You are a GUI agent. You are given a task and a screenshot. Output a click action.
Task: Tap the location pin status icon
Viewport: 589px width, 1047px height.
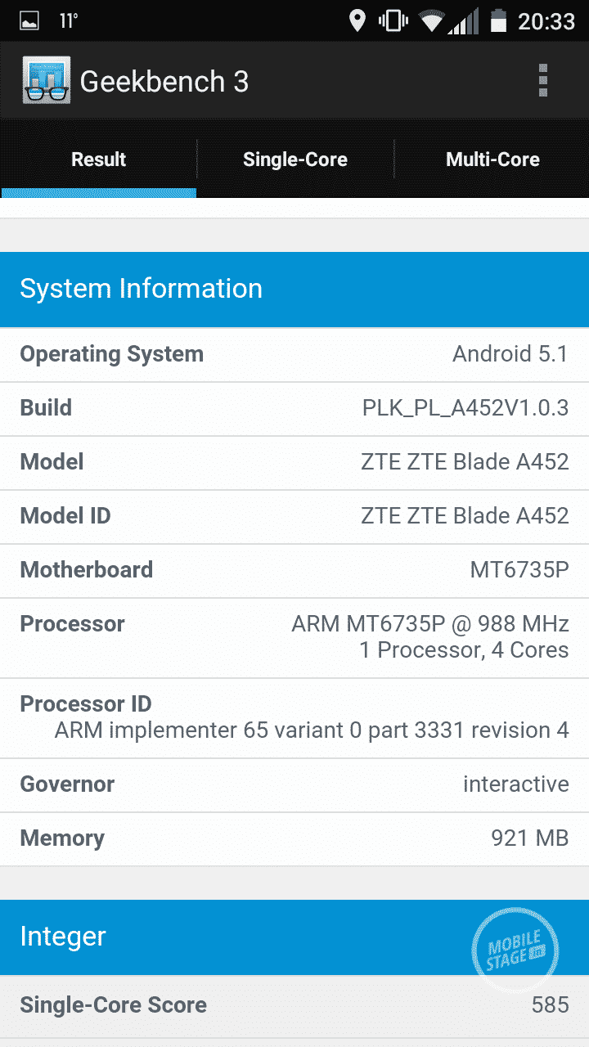(x=357, y=20)
